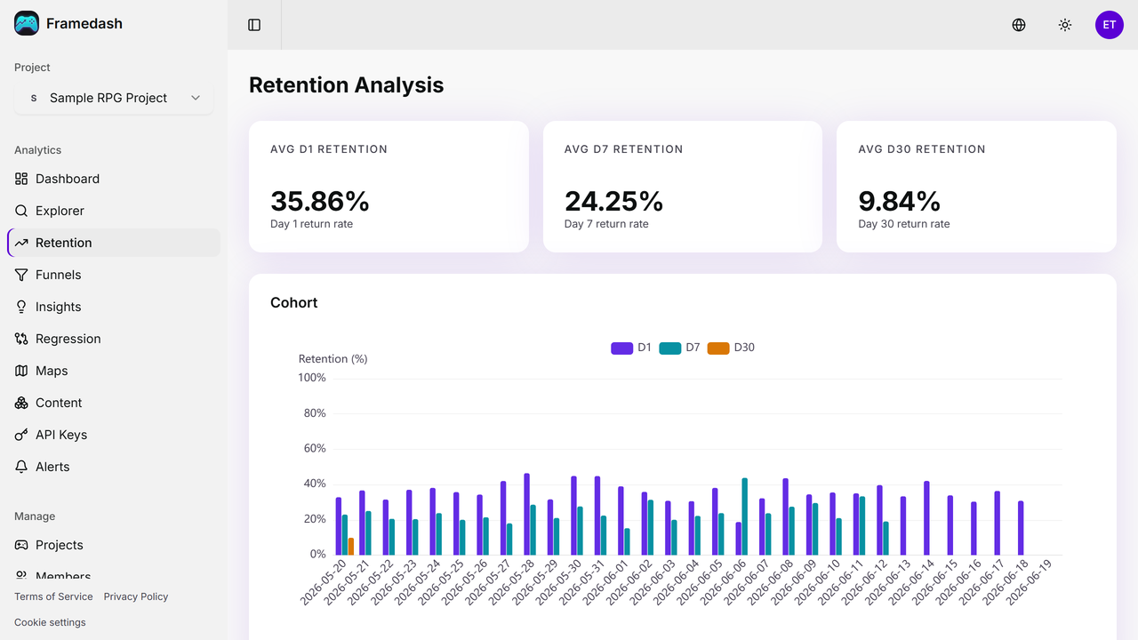Open the Alerts bell item
This screenshot has height=640, width=1138.
click(x=114, y=467)
